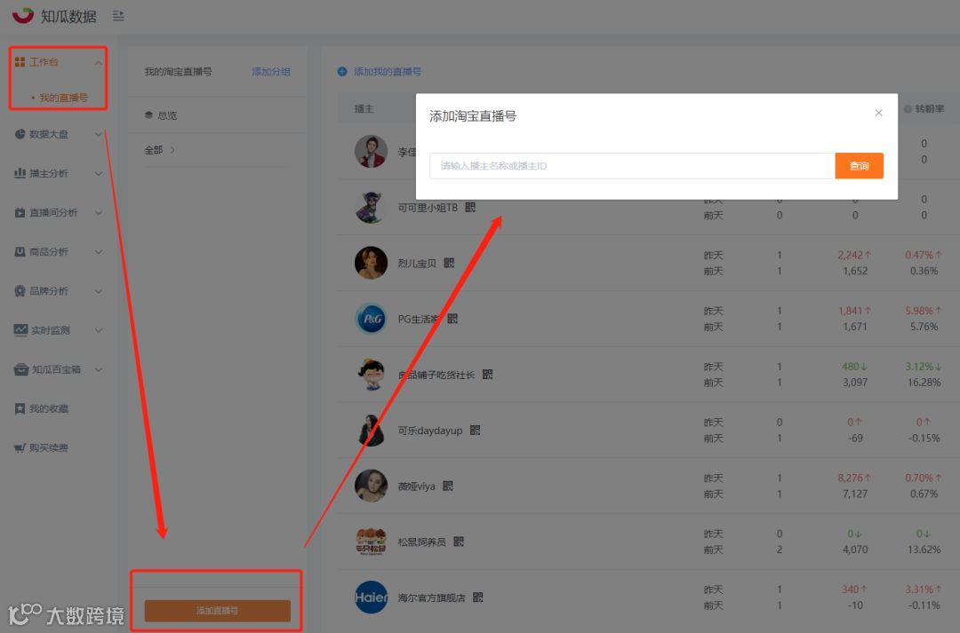
Task: Open QR code icon for 可乐daydayup
Action: tap(475, 430)
